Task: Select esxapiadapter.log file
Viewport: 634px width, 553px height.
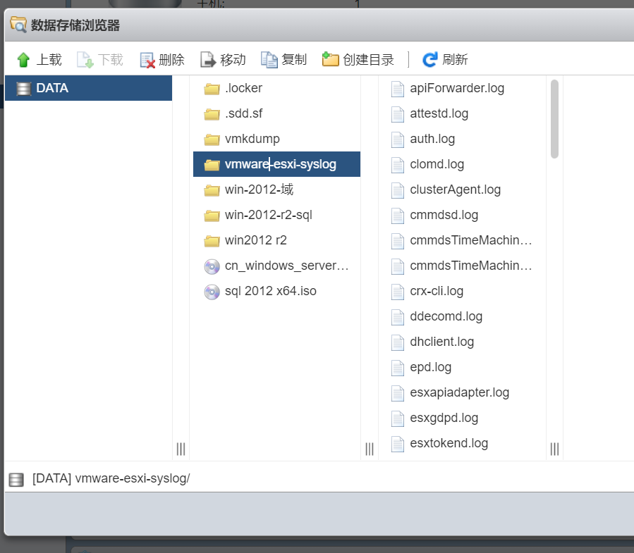Action: point(463,392)
